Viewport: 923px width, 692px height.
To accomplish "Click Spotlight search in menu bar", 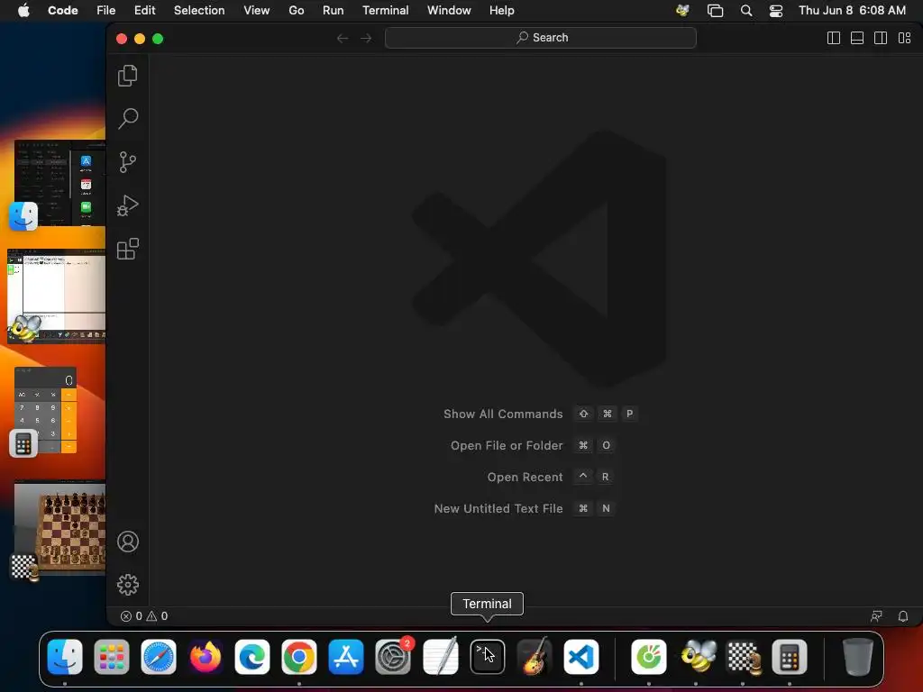I will click(x=746, y=11).
